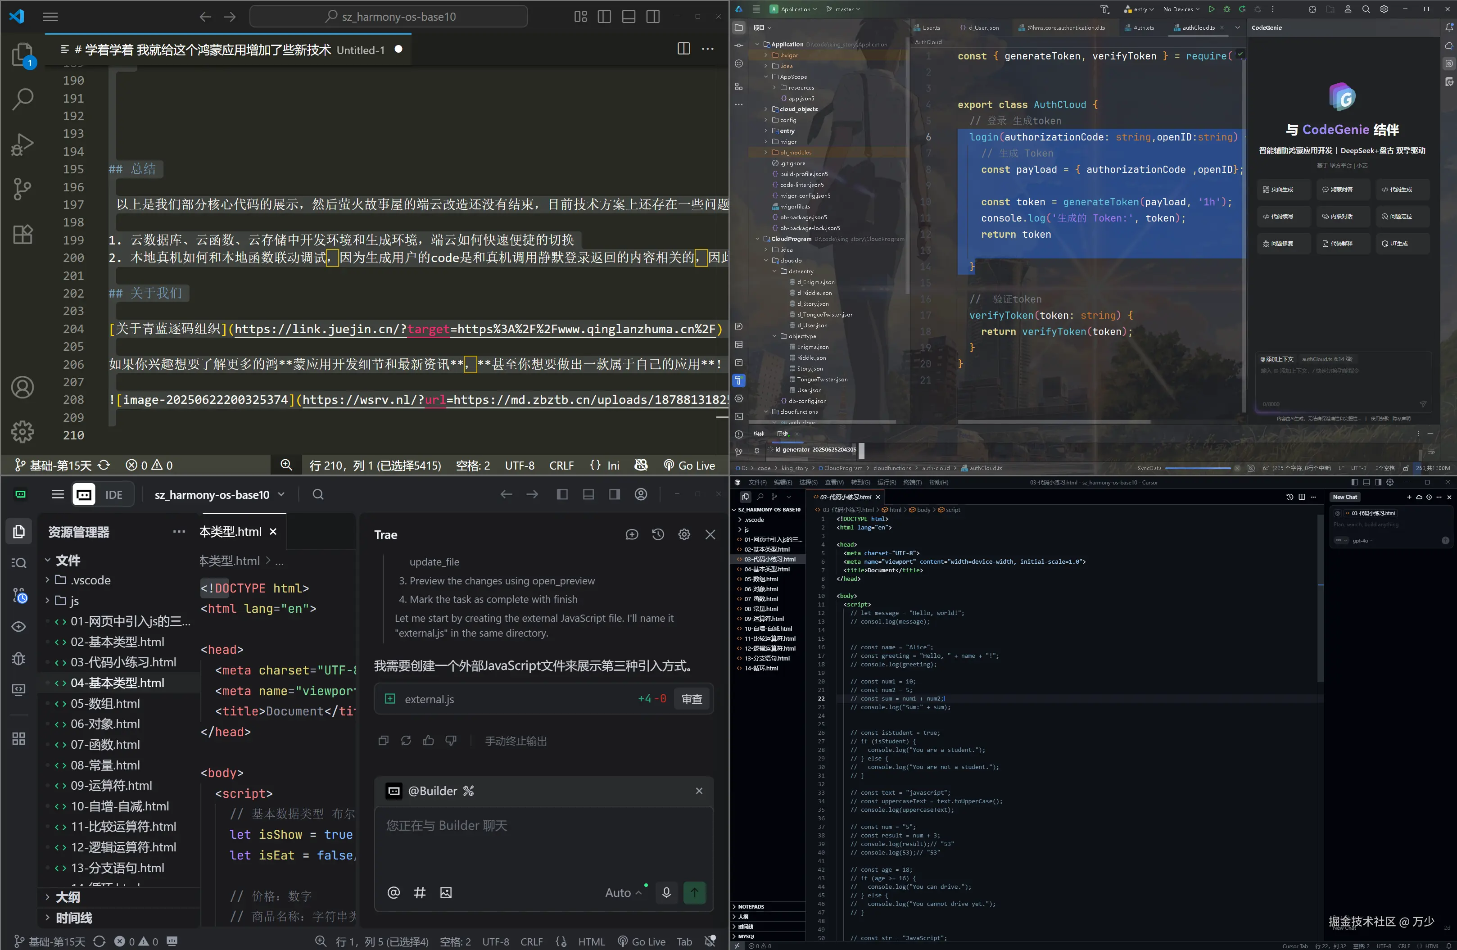The image size is (1457, 950).
Task: Open the 文件(F) menu in Cursor
Action: pyautogui.click(x=757, y=482)
